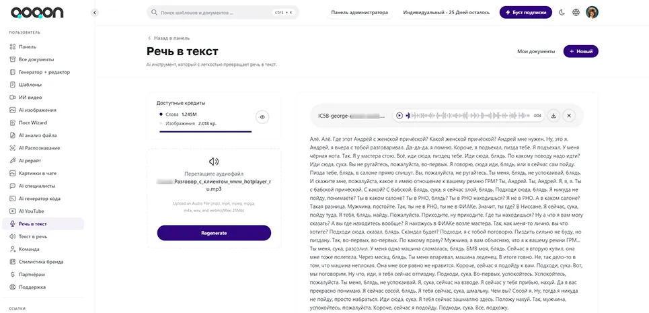The image size is (649, 313).
Task: Open language selector globe icon
Action: tap(576, 12)
